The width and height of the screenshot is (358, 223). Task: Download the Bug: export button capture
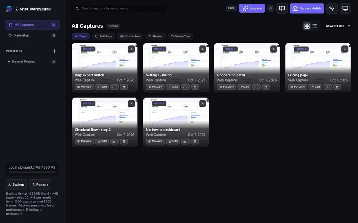click(114, 87)
